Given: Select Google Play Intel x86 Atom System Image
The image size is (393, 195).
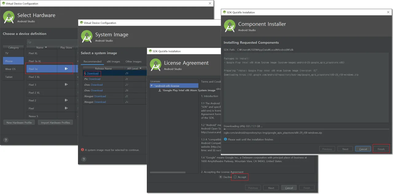Looking at the screenshot, I should [189, 90].
